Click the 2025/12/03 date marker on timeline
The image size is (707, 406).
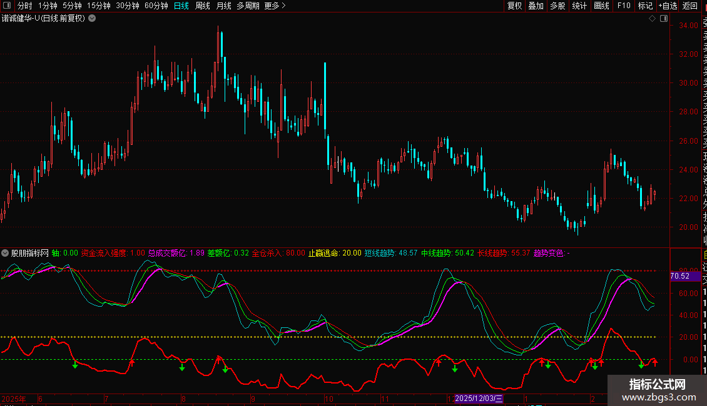[x=479, y=399]
